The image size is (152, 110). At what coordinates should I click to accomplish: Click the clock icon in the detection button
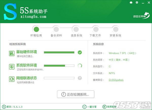pos(64,94)
